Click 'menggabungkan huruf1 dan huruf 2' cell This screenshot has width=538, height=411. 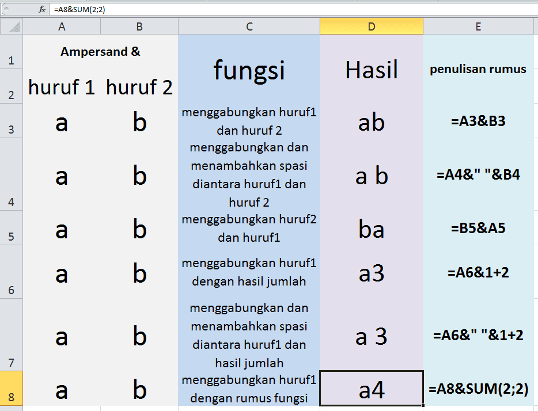pyautogui.click(x=249, y=121)
